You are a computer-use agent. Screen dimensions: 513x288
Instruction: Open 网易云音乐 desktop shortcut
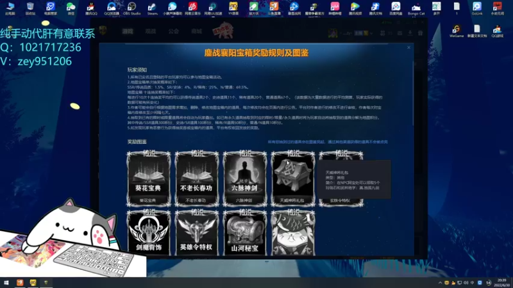(x=193, y=8)
